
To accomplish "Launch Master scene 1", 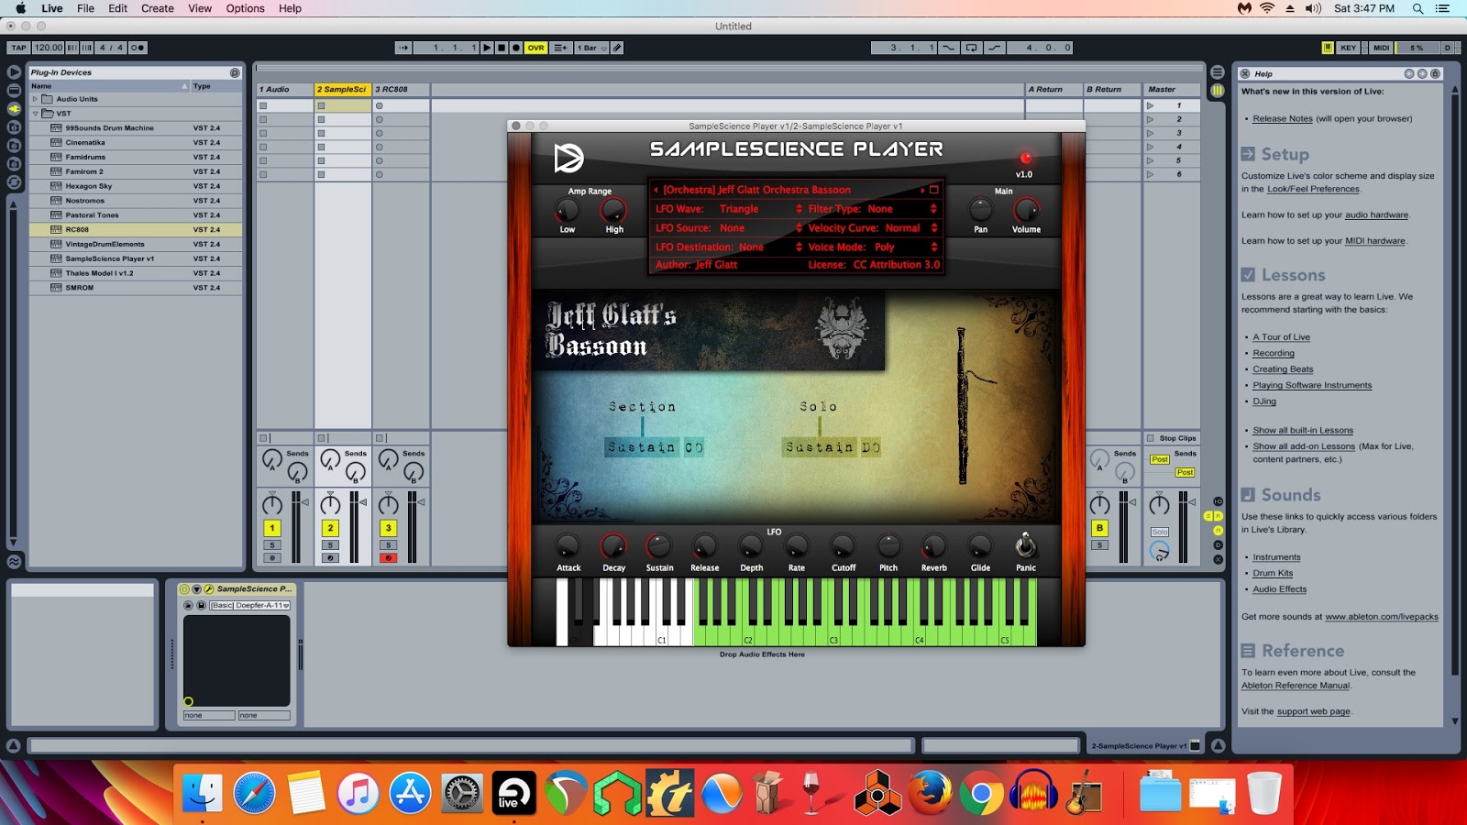I will coord(1151,105).
